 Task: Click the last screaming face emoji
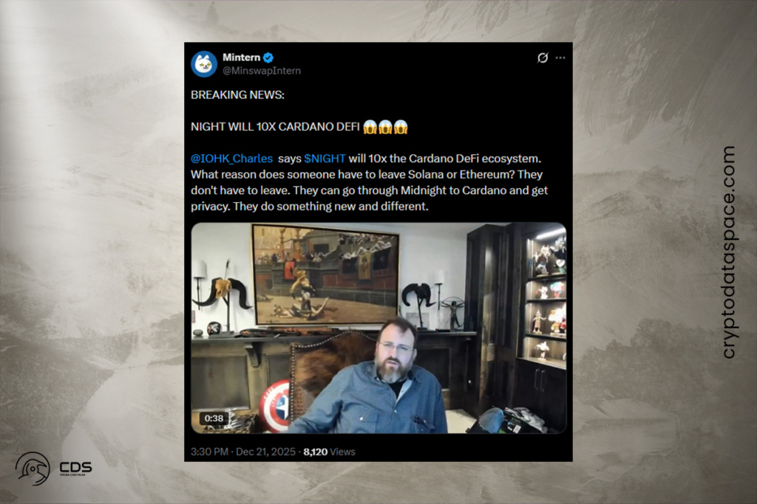click(401, 127)
